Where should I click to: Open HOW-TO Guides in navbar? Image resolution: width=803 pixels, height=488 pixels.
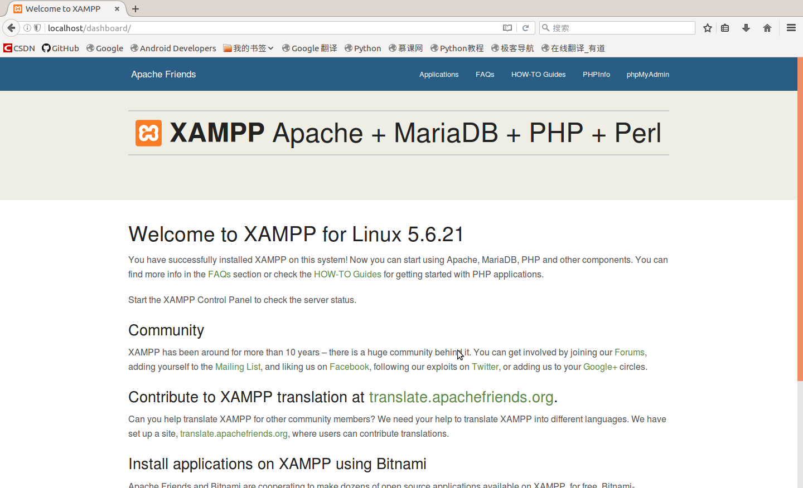539,75
